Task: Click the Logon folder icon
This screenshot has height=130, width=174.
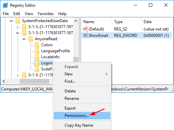Action: [37, 63]
